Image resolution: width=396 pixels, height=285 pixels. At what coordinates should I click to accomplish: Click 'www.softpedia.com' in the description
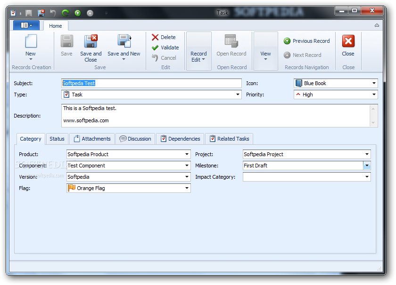[86, 121]
